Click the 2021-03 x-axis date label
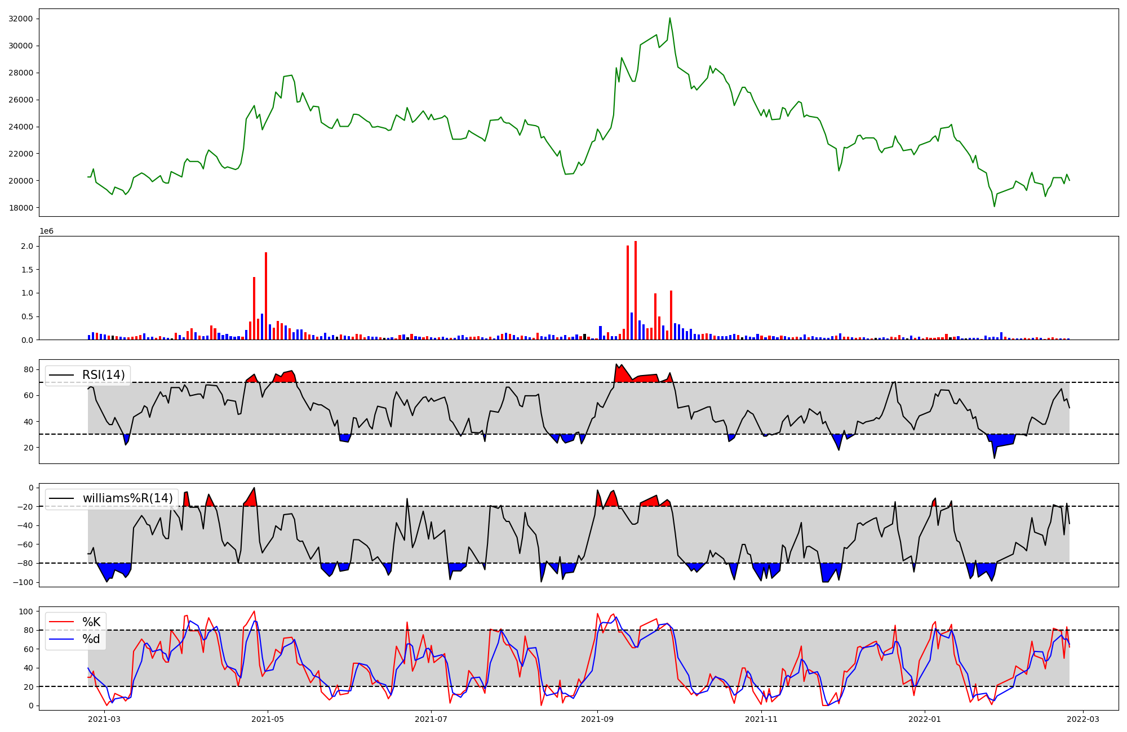Image resolution: width=1127 pixels, height=732 pixels. [x=104, y=719]
